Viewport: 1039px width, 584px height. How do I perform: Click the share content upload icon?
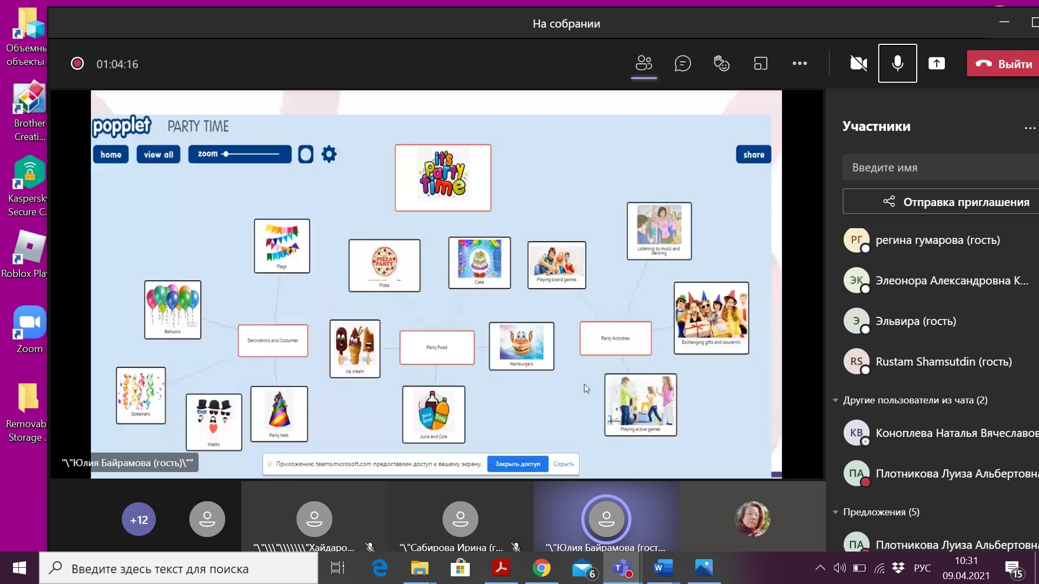[x=936, y=64]
